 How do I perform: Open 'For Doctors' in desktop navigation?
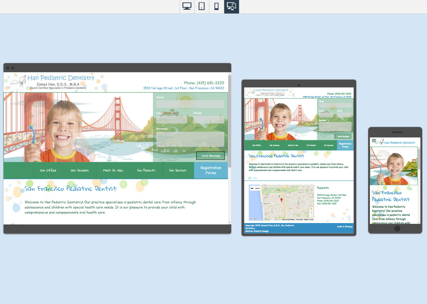pyautogui.click(x=178, y=171)
